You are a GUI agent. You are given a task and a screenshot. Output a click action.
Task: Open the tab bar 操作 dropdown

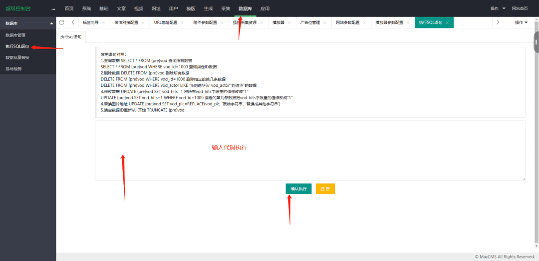click(521, 23)
